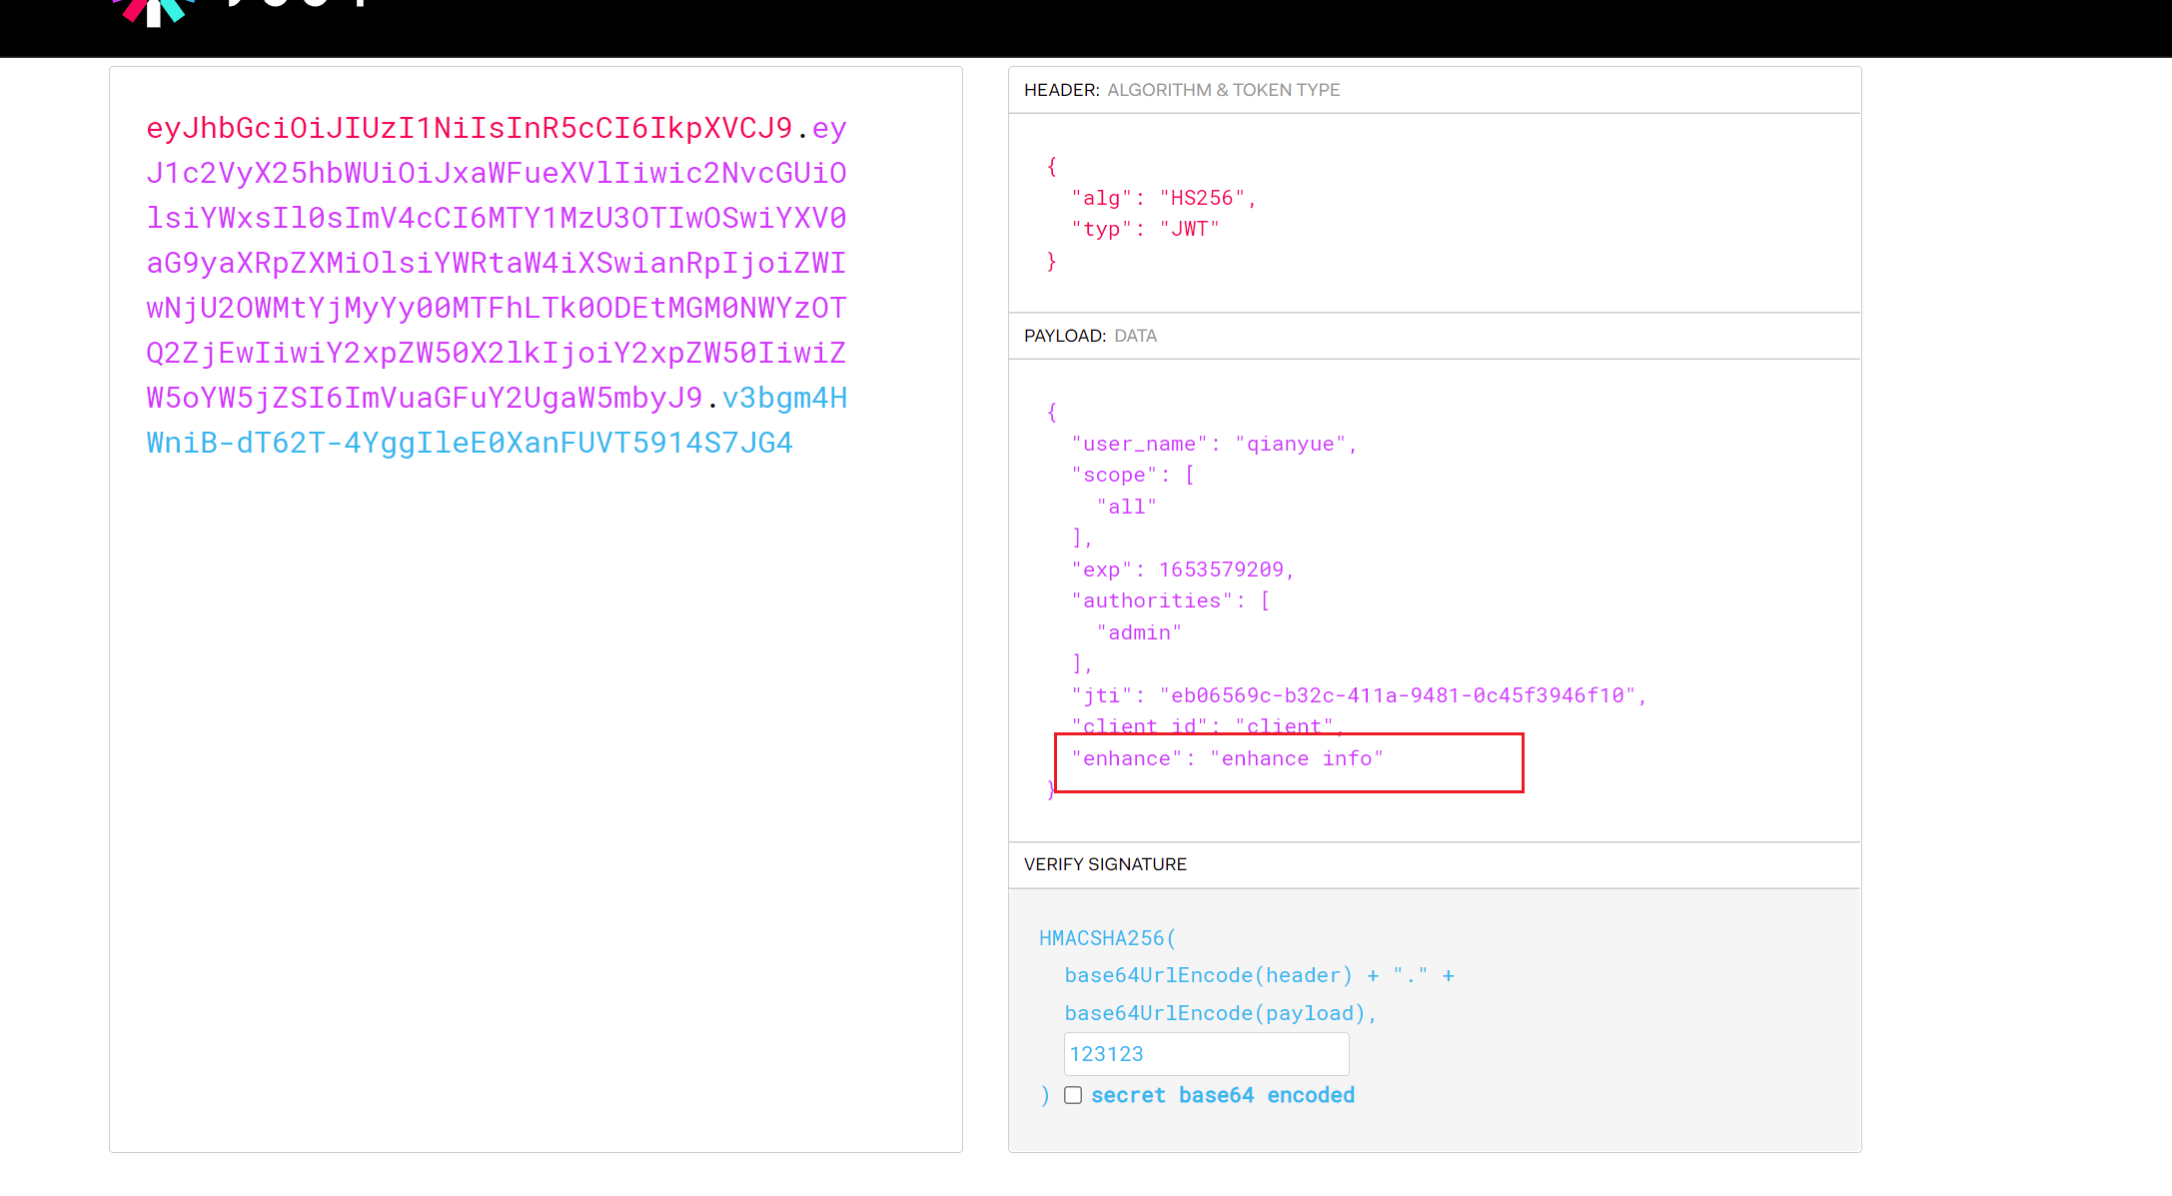
Task: Click the "admin" authority value
Action: click(x=1139, y=632)
